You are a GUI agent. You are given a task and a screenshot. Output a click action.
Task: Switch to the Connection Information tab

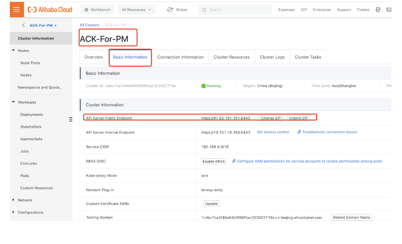pos(180,57)
